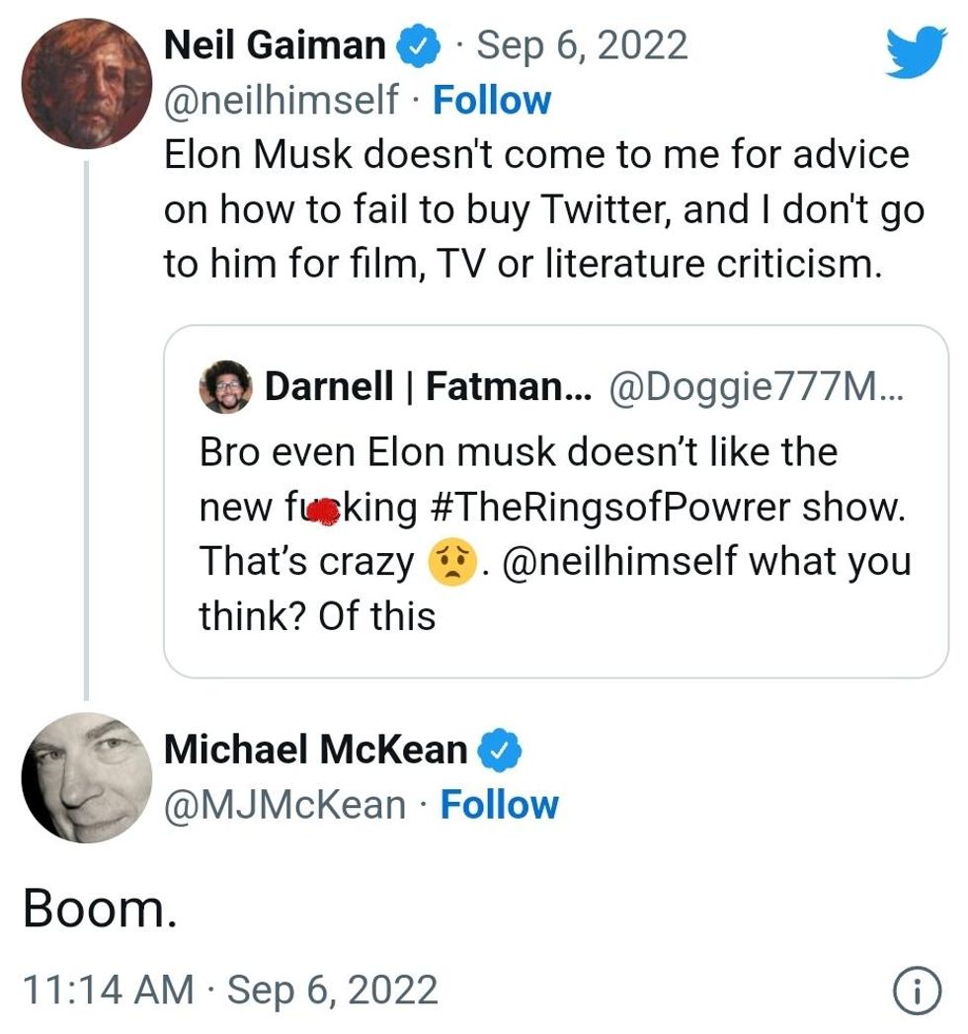The width and height of the screenshot is (968, 1034).
Task: Open Michael McKean's profile picture
Action: click(86, 777)
